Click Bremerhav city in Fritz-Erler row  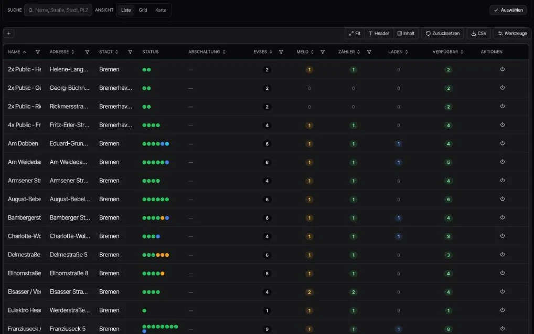[115, 125]
